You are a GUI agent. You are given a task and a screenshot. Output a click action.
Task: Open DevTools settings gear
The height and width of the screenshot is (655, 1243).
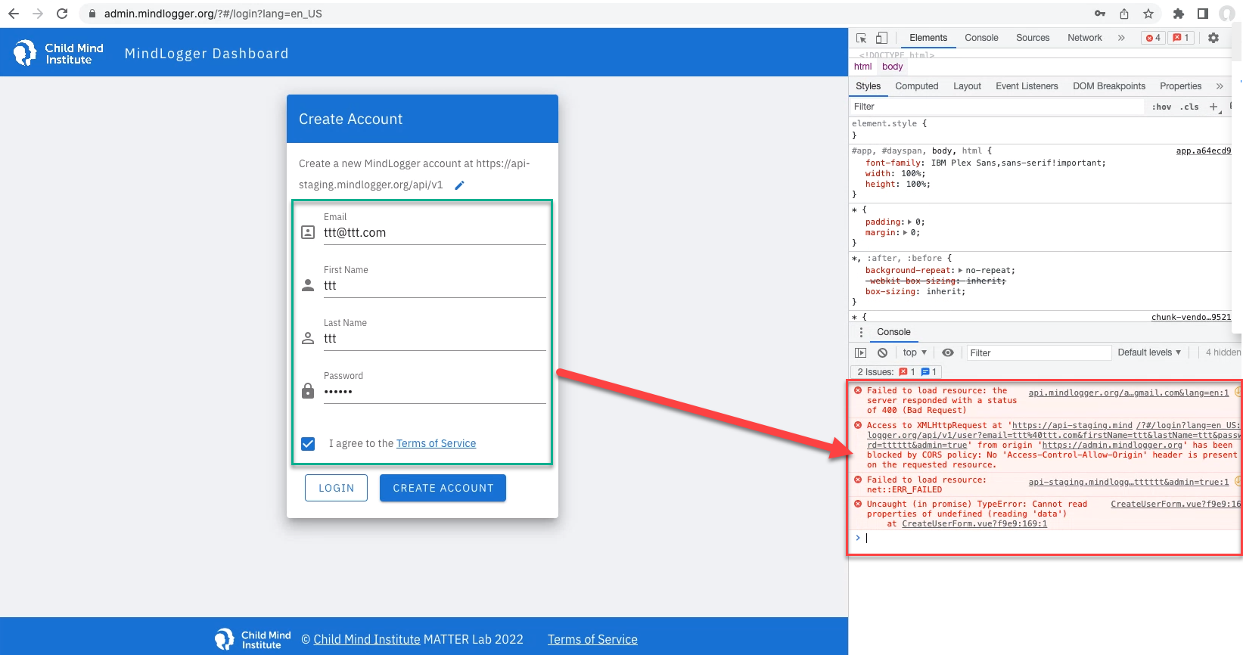[1213, 38]
